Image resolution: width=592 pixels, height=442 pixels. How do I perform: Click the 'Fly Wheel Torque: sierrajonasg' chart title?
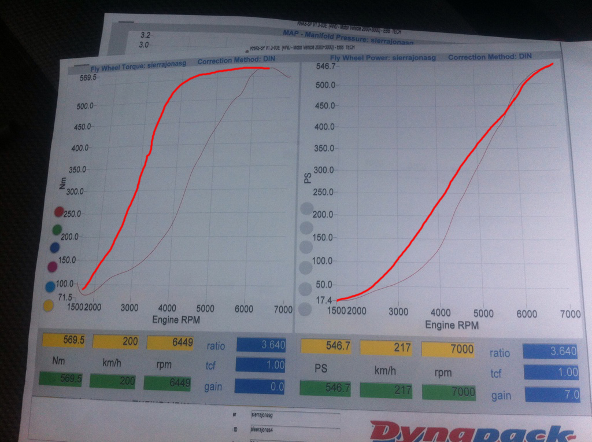[138, 66]
